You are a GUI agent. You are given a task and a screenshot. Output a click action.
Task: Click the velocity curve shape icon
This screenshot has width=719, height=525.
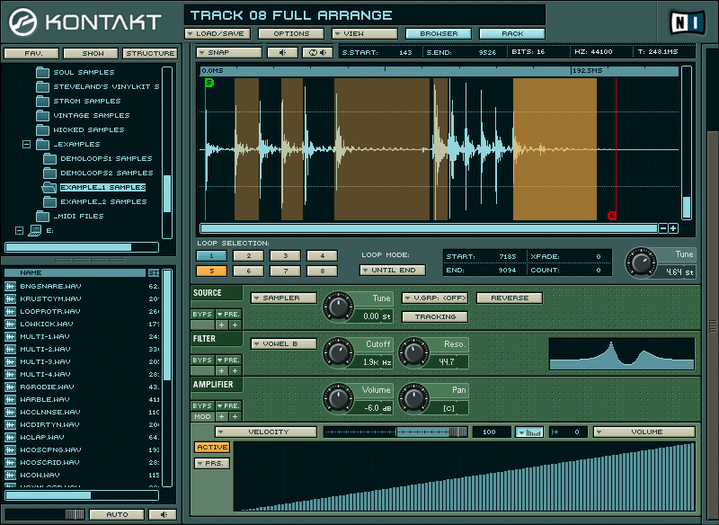pyautogui.click(x=529, y=432)
